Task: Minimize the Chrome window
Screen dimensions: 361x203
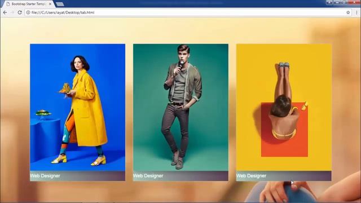Action: 337,2
